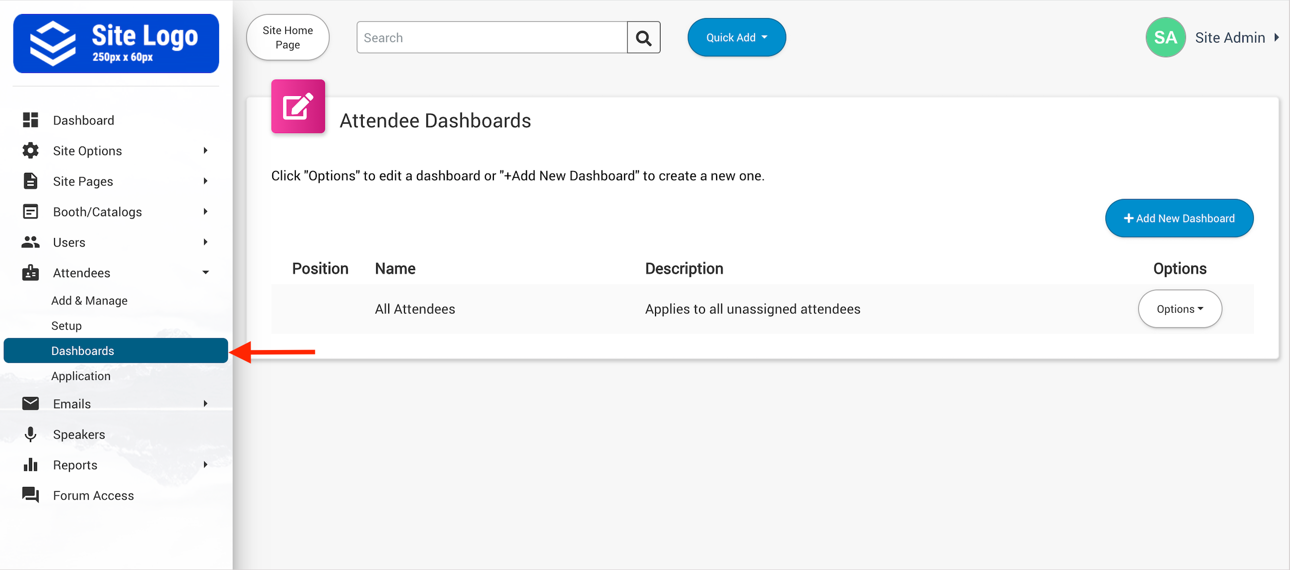1290x570 pixels.
Task: Click into the Search input field
Action: point(491,37)
